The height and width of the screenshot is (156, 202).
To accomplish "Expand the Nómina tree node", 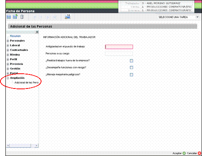I will tap(8, 55).
